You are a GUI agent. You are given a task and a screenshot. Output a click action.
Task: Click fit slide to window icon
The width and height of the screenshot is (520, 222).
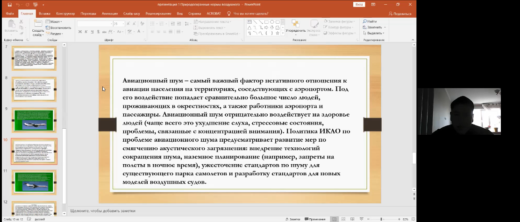(x=413, y=219)
